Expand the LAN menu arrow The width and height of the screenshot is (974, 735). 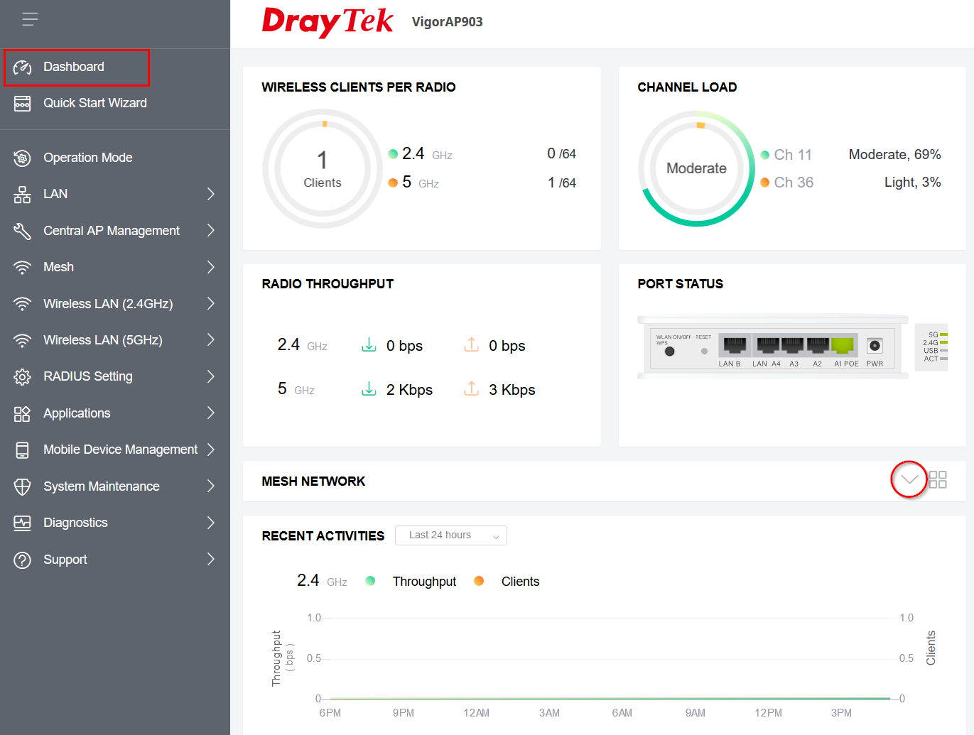pos(210,194)
